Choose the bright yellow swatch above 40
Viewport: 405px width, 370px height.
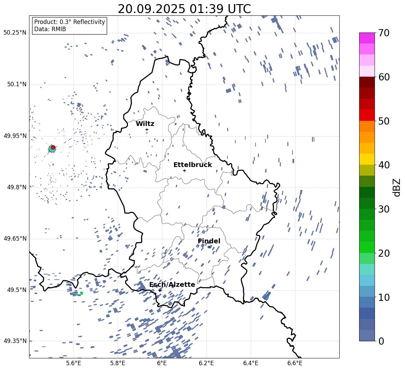pyautogui.click(x=367, y=159)
